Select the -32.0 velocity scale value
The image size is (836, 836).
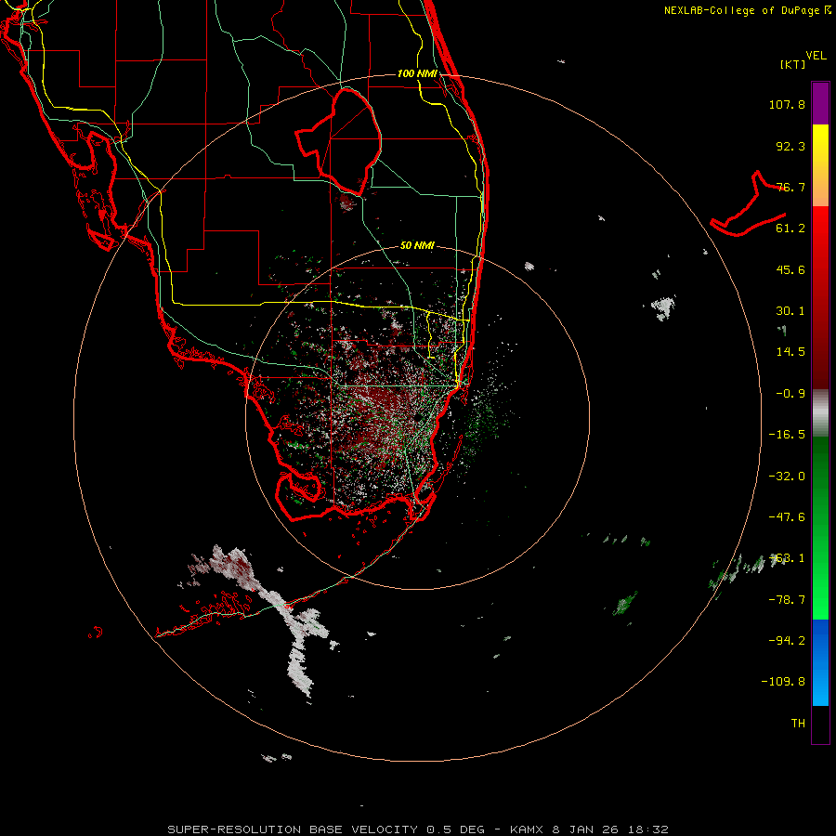tap(787, 477)
